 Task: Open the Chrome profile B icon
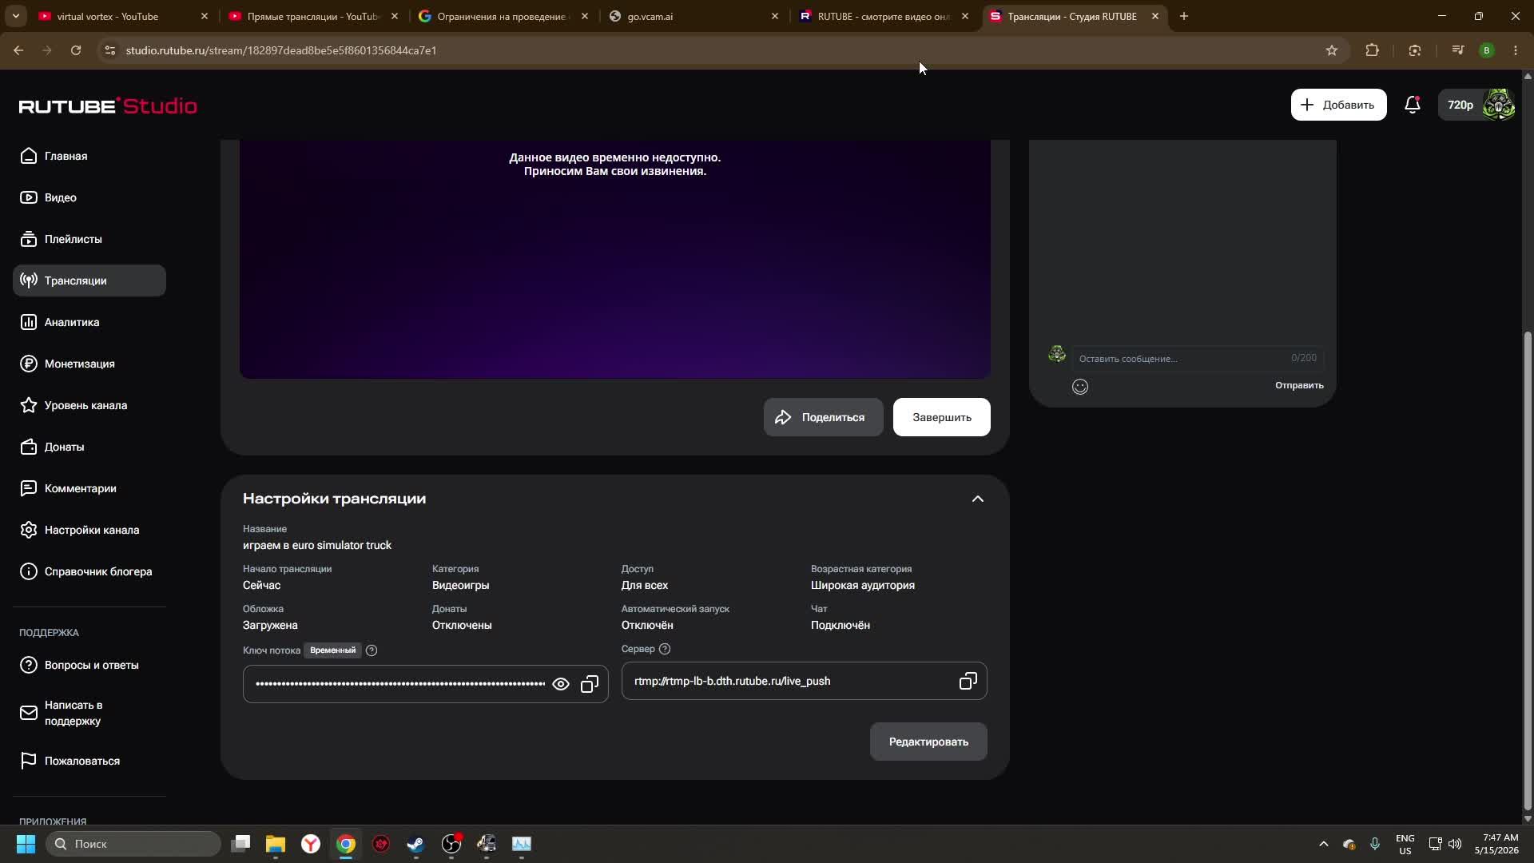[x=1486, y=50]
